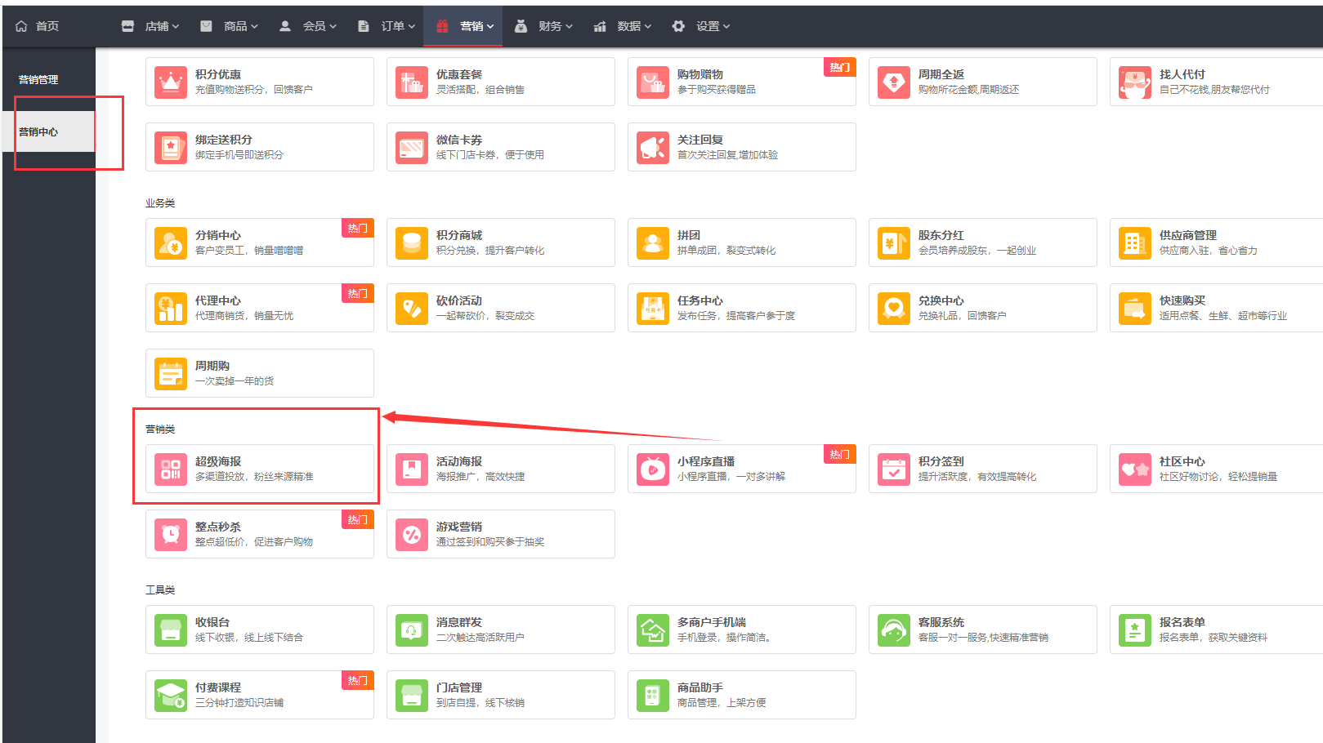Click the 优惠套餐 icon
Image resolution: width=1323 pixels, height=743 pixels.
pos(412,82)
